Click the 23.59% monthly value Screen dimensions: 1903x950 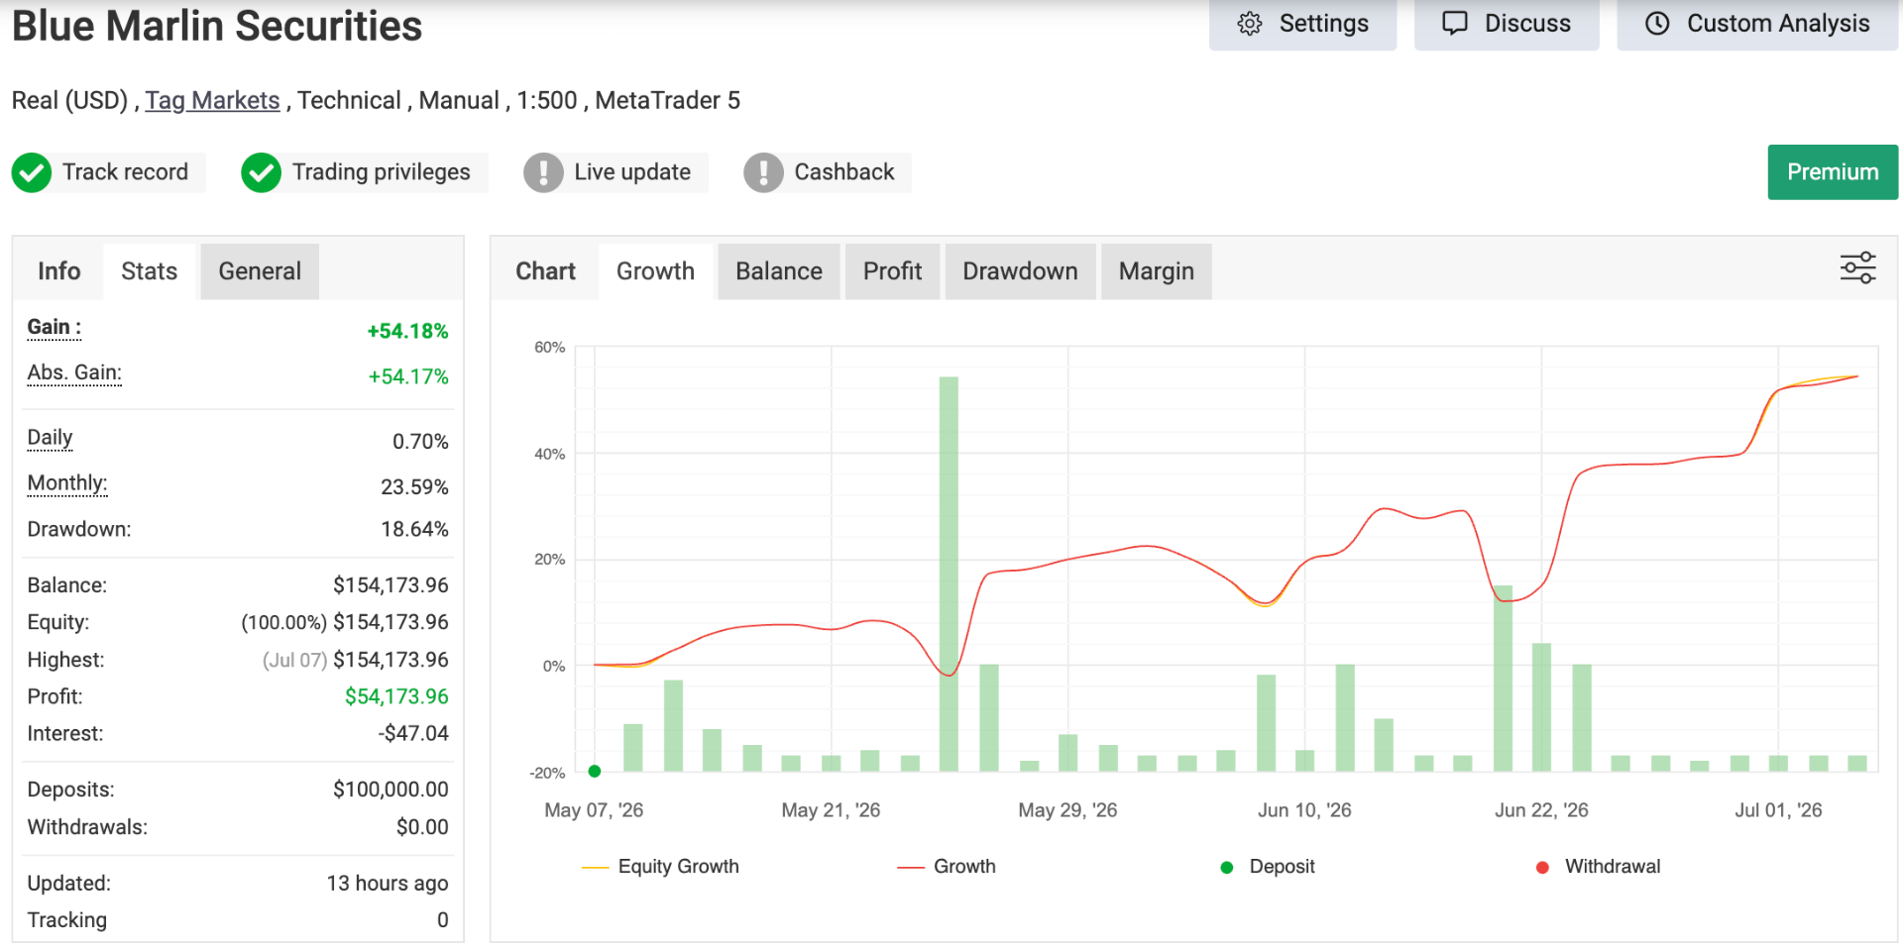[414, 487]
